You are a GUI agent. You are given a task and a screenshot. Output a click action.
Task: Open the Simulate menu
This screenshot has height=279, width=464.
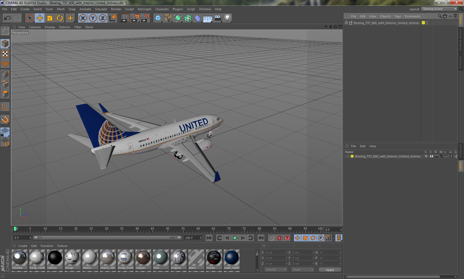coord(101,9)
